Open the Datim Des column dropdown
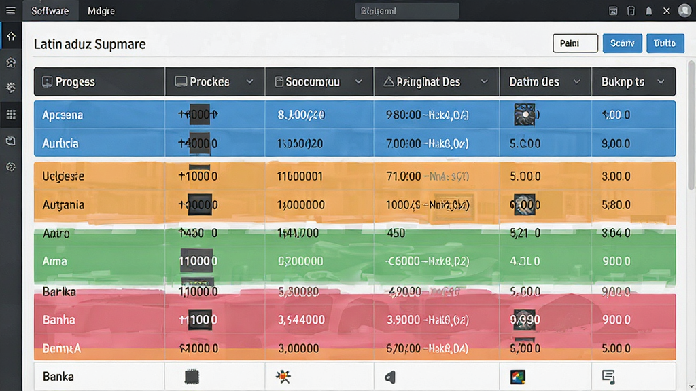The width and height of the screenshot is (696, 391). pos(576,81)
